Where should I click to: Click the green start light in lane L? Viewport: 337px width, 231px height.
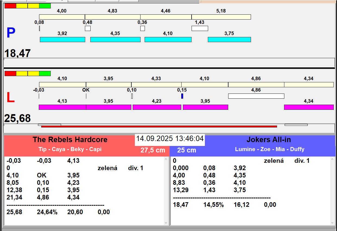pyautogui.click(x=45, y=73)
